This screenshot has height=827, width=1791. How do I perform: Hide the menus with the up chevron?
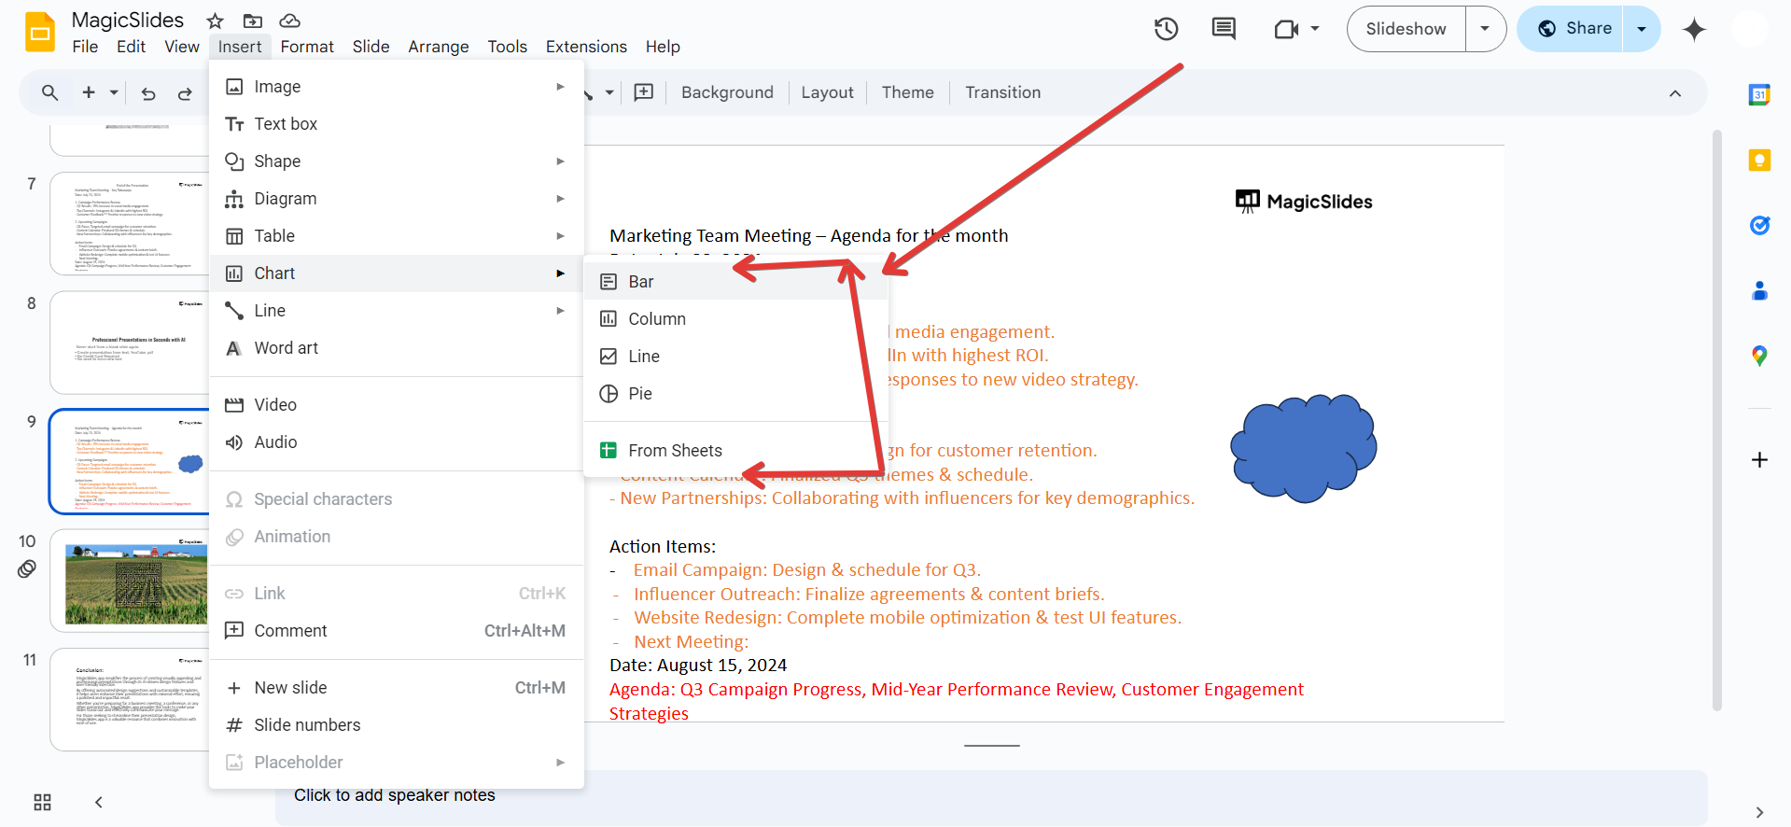[x=1675, y=93]
